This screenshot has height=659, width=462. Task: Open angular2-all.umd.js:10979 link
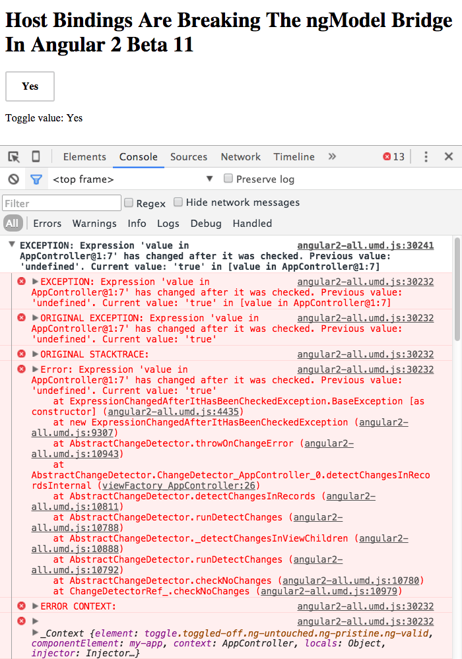[329, 591]
